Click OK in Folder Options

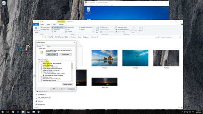pos(54,89)
